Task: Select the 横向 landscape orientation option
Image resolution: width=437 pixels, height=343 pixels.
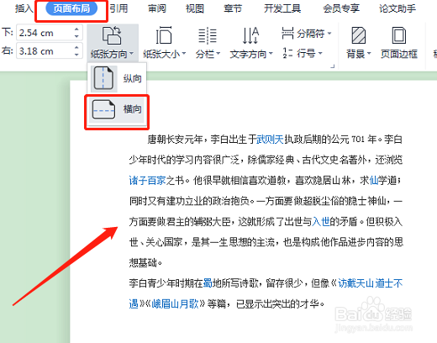Action: [x=117, y=109]
